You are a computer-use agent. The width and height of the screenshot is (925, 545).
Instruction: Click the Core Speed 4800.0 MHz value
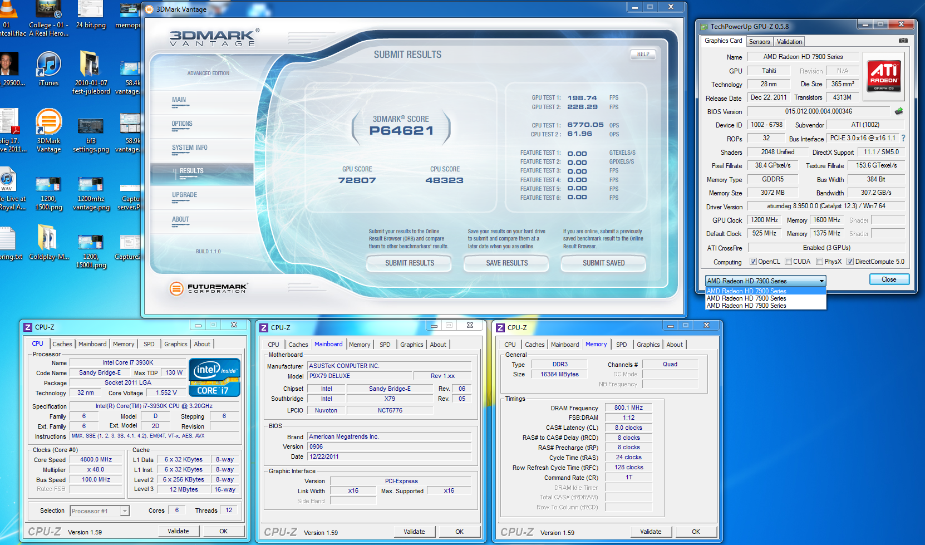(96, 460)
